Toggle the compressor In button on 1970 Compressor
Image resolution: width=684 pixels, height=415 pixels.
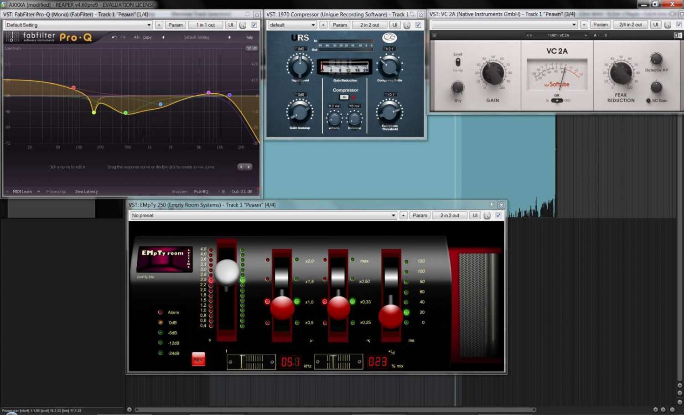click(x=344, y=97)
